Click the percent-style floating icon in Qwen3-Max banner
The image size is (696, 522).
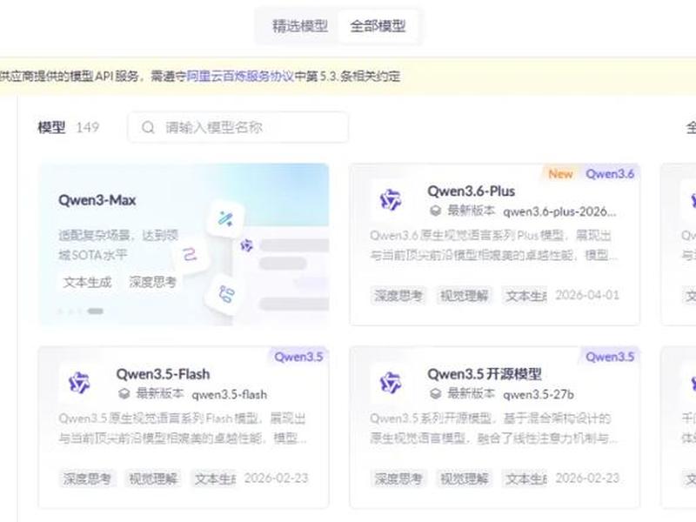pos(225,219)
